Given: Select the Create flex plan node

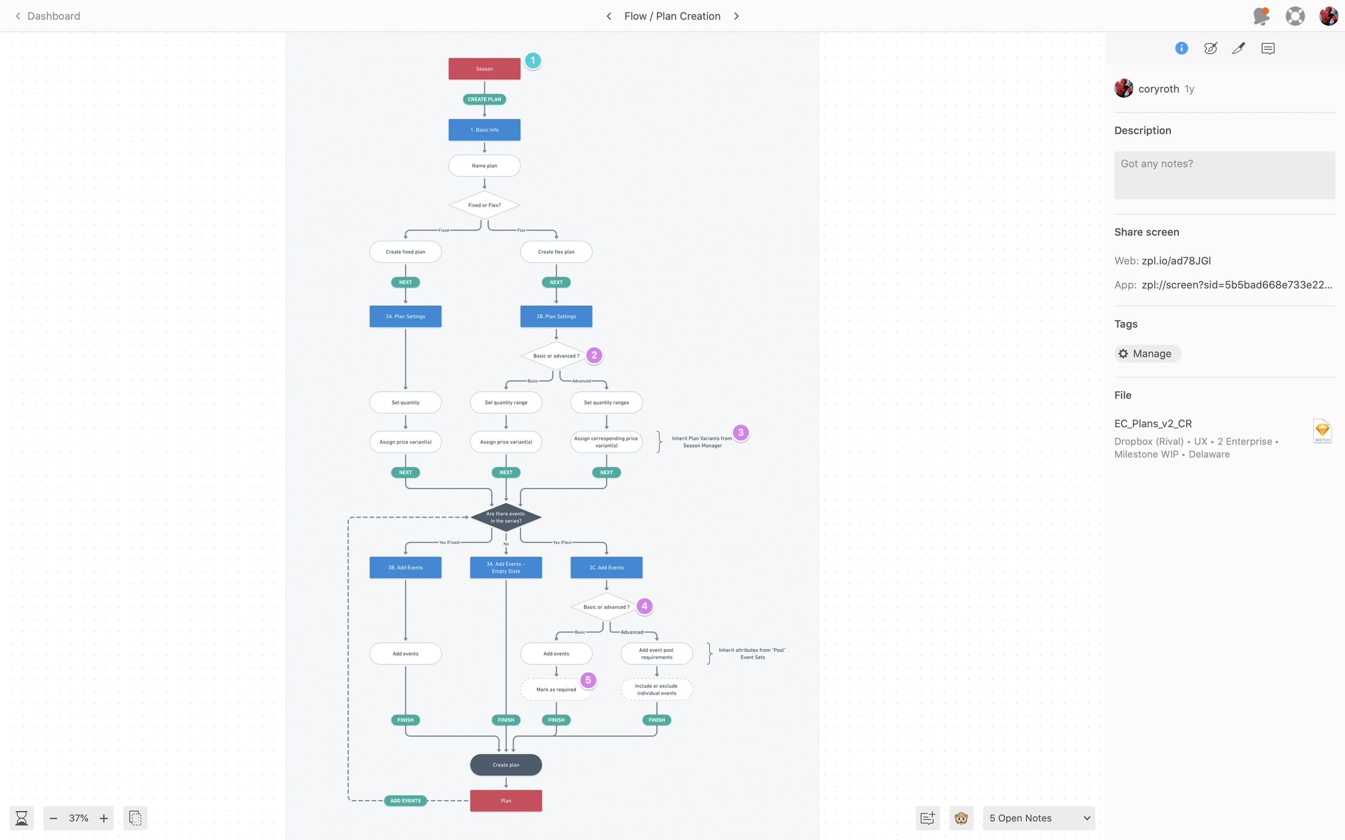Looking at the screenshot, I should (556, 252).
